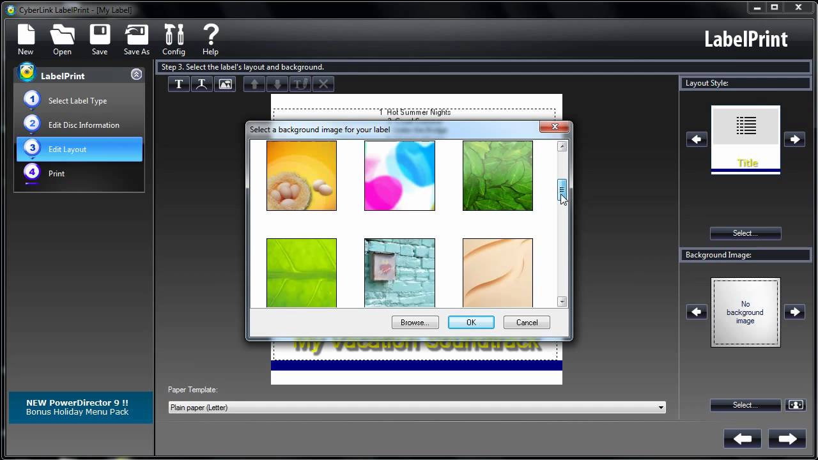Expand the Paper Template dropdown
818x460 pixels.
tap(417, 407)
